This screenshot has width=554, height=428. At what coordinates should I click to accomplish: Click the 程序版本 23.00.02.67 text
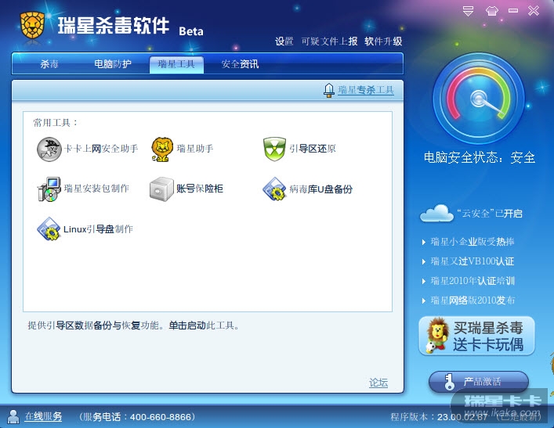[439, 417]
